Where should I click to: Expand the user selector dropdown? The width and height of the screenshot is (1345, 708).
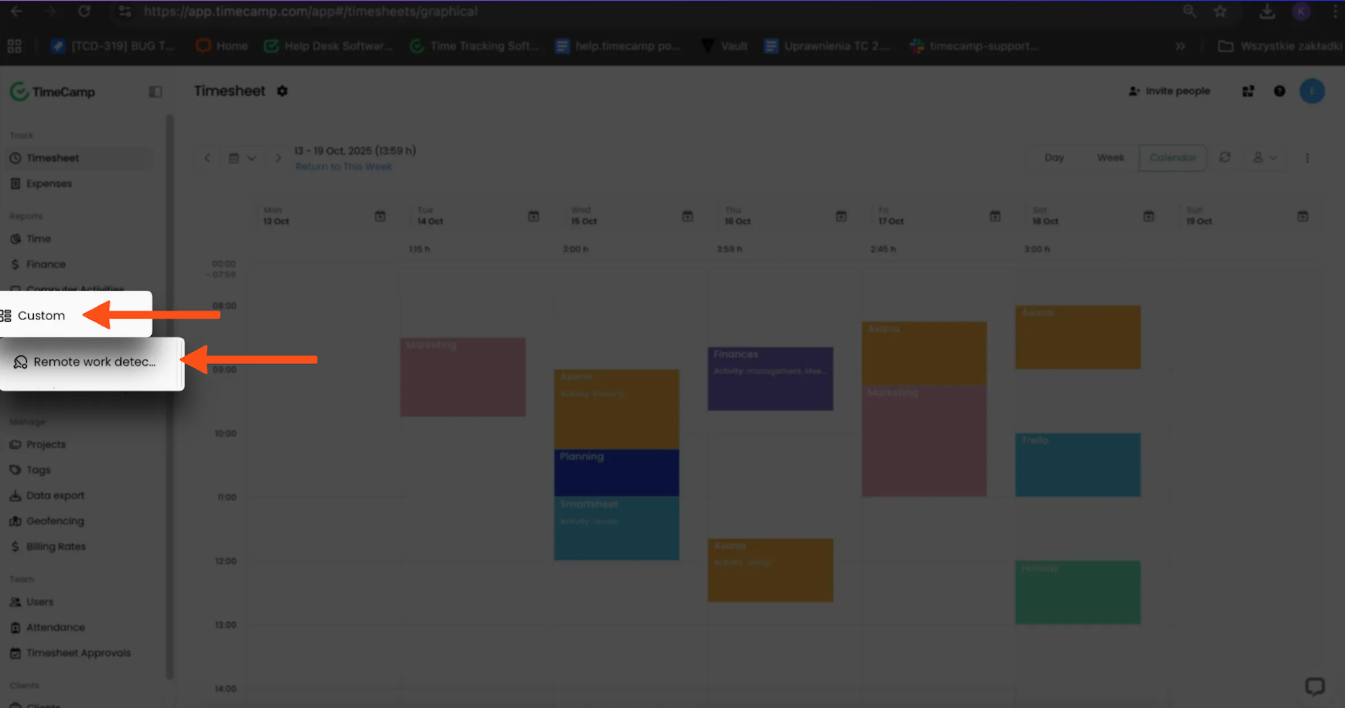coord(1265,157)
